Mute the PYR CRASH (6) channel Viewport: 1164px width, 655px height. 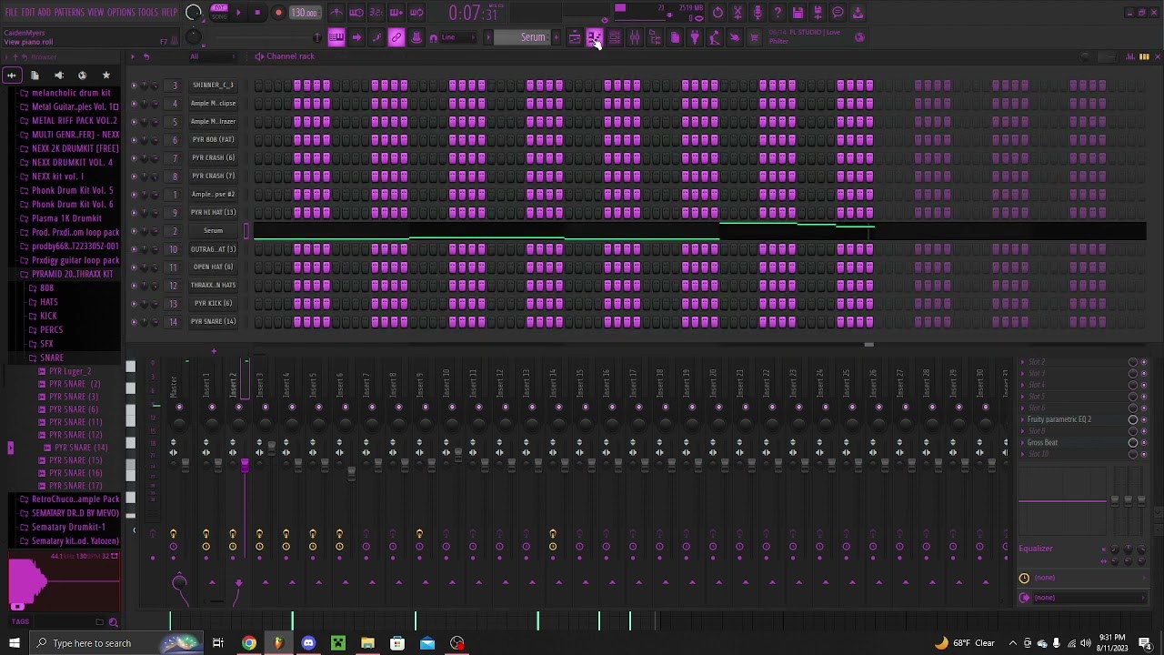(x=134, y=158)
